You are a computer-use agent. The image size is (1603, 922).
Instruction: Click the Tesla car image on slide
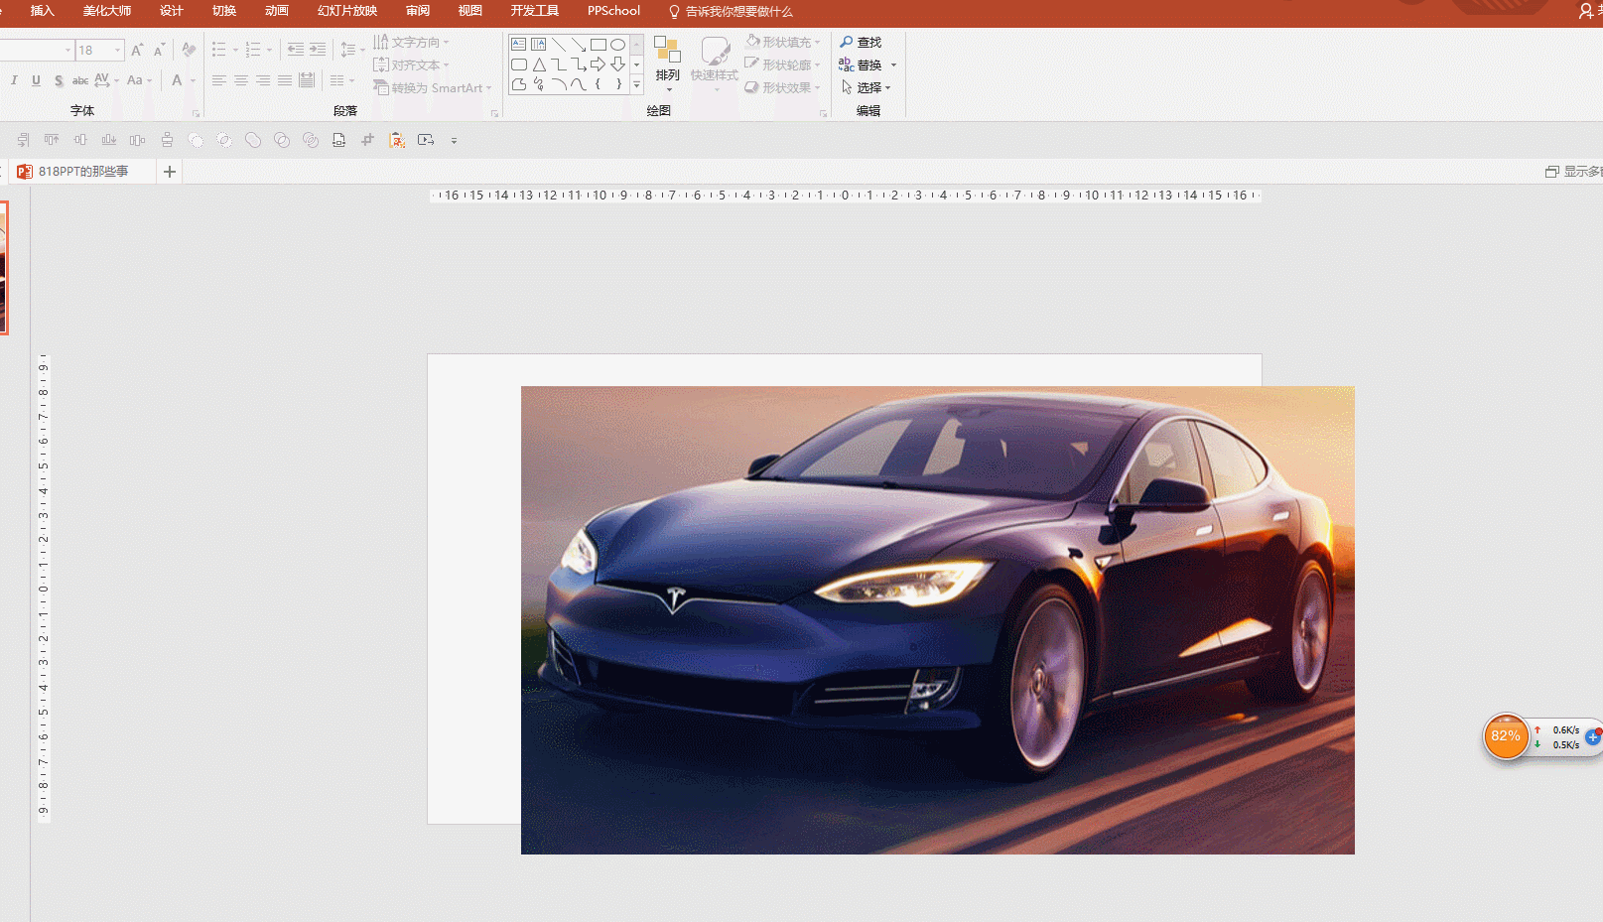[937, 620]
